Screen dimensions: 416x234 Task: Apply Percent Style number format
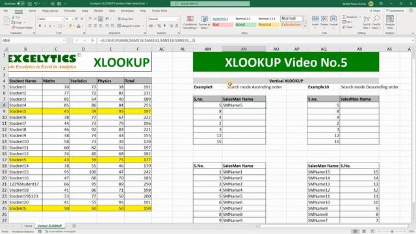coord(159,26)
